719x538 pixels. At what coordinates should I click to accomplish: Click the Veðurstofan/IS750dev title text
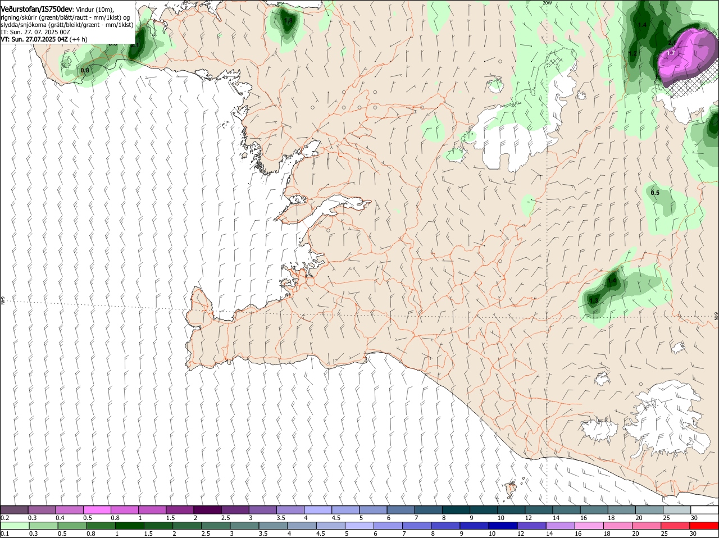tap(37, 9)
